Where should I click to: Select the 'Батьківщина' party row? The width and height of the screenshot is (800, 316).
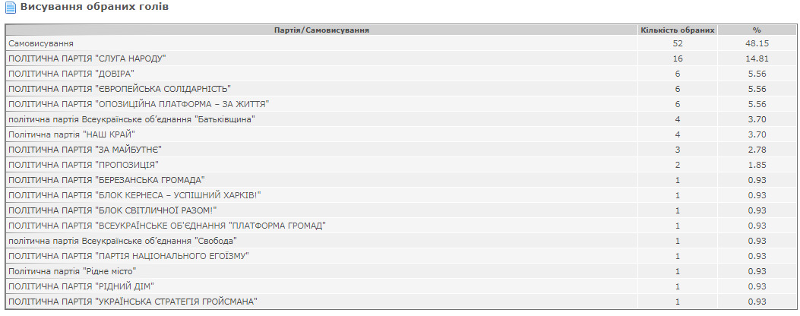[x=400, y=119]
